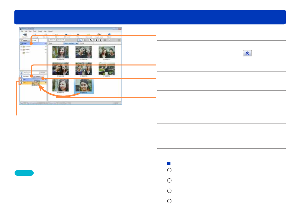Select thumbnail P1000729
The height and width of the screenshot is (212, 300).
tap(84, 69)
